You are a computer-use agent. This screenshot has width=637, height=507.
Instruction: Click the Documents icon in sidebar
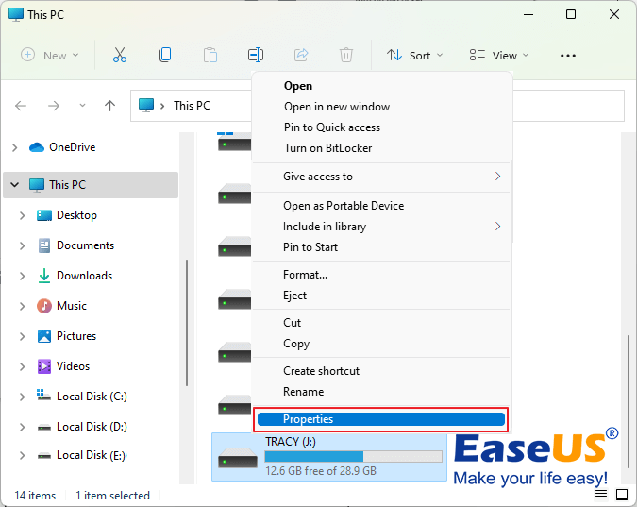43,245
